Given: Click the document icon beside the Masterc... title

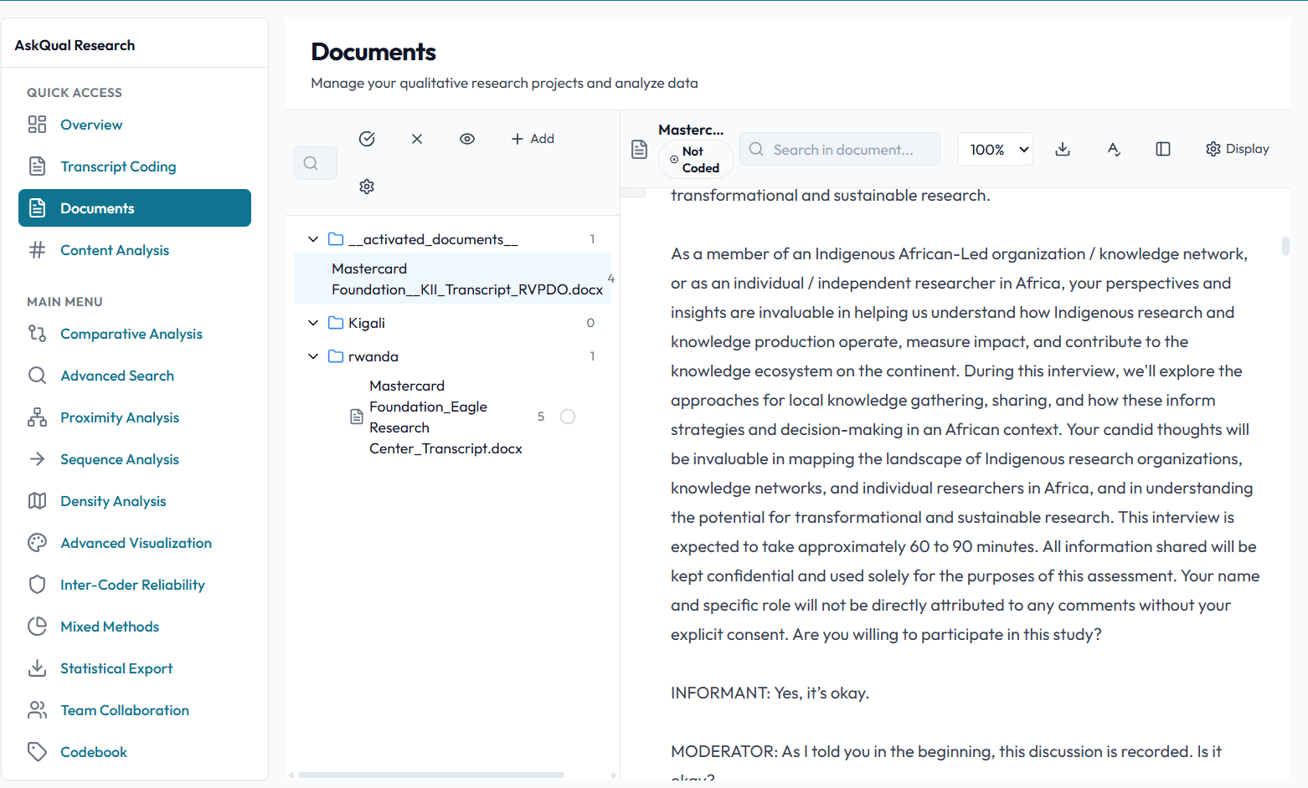Looking at the screenshot, I should click(x=640, y=150).
